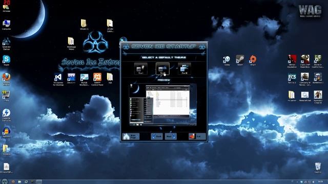Open the MySQL Workbench shortcut
The width and height of the screenshot is (328, 184).
(84, 80)
